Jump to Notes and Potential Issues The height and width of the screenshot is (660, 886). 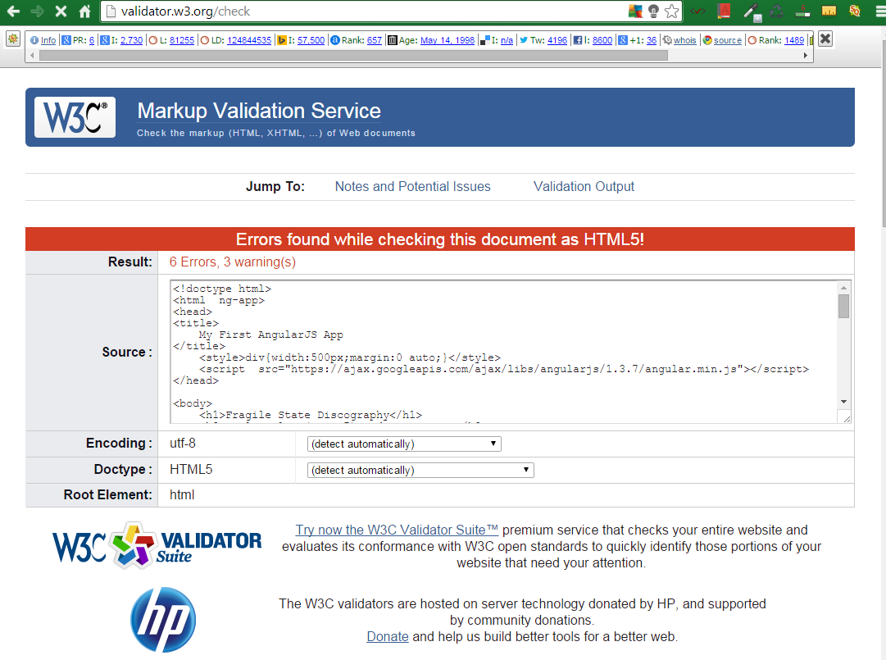(x=412, y=186)
